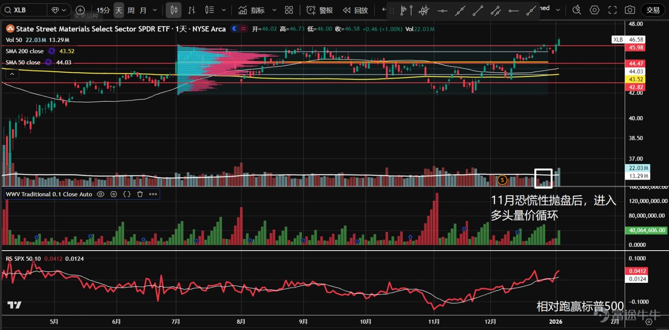Select the parallel channel drawing tool
This screenshot has width=669, height=330.
pyautogui.click(x=496, y=10)
